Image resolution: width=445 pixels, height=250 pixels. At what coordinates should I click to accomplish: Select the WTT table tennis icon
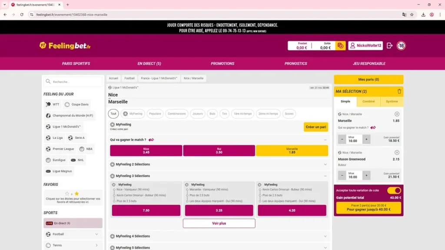click(x=48, y=104)
